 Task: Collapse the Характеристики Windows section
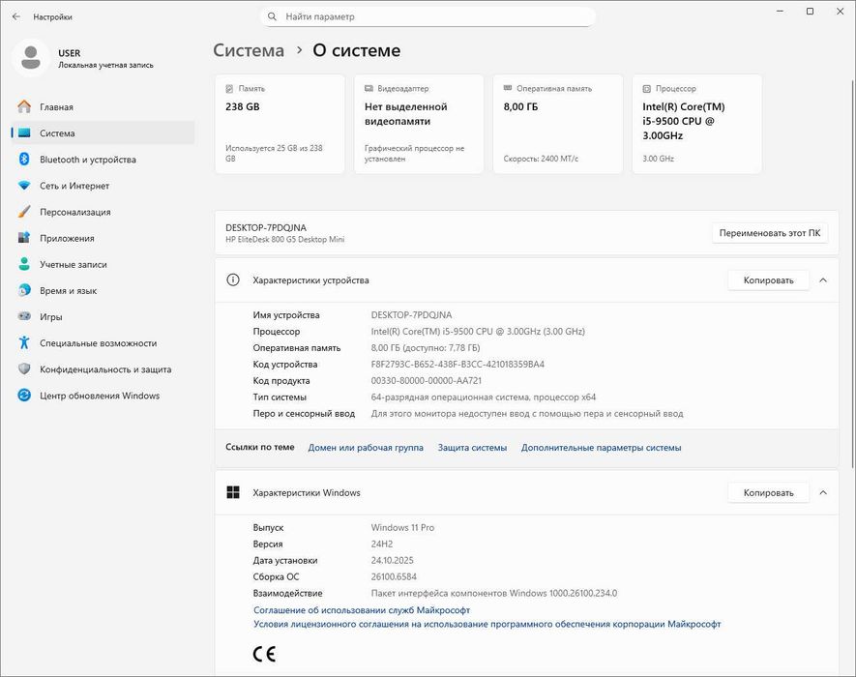click(x=823, y=492)
